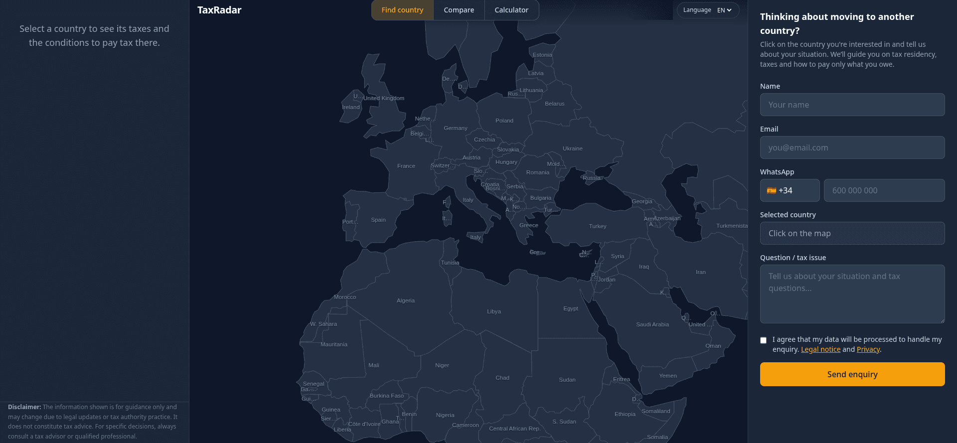Image resolution: width=957 pixels, height=443 pixels.
Task: Select France on the map
Action: tap(406, 166)
